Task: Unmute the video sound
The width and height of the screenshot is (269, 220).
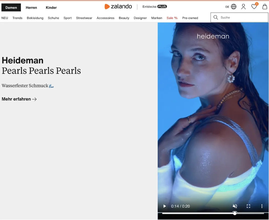Action: (235, 206)
